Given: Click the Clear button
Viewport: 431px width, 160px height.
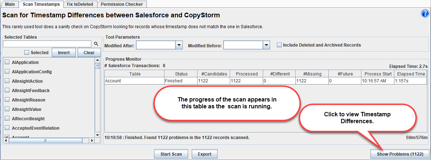Looking at the screenshot, I should pos(89,53).
